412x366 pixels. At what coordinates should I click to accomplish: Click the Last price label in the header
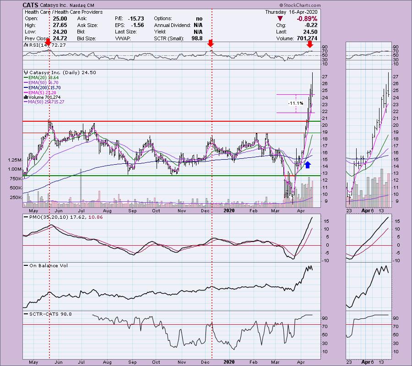click(x=281, y=32)
